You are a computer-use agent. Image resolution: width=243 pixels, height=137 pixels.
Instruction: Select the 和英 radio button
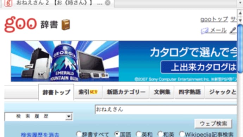click(160, 134)
